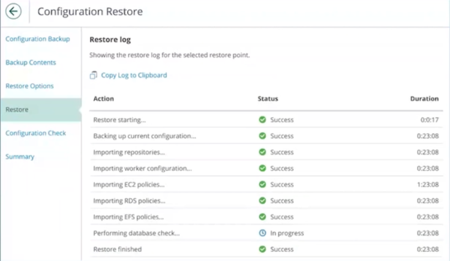Click the Status column header

click(x=268, y=98)
